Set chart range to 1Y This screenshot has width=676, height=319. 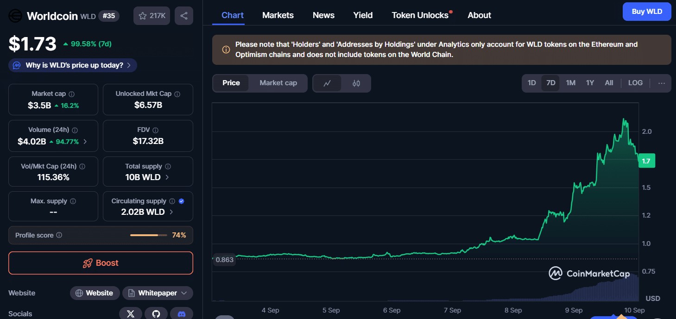point(590,83)
